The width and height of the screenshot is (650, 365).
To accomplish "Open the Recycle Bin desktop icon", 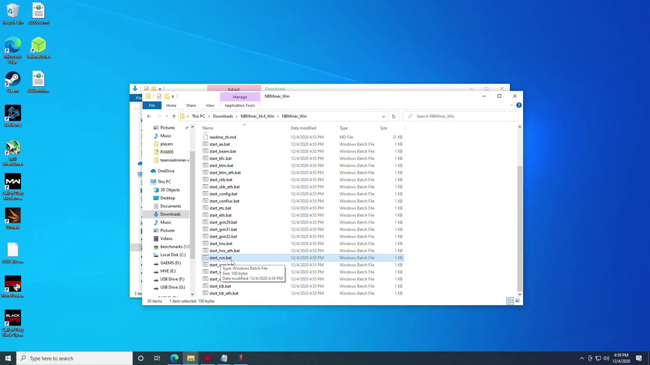I will (x=13, y=14).
